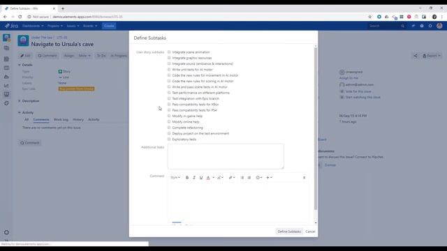Open the Issues menu in Jira header
The image size is (447, 251).
[x=73, y=26]
